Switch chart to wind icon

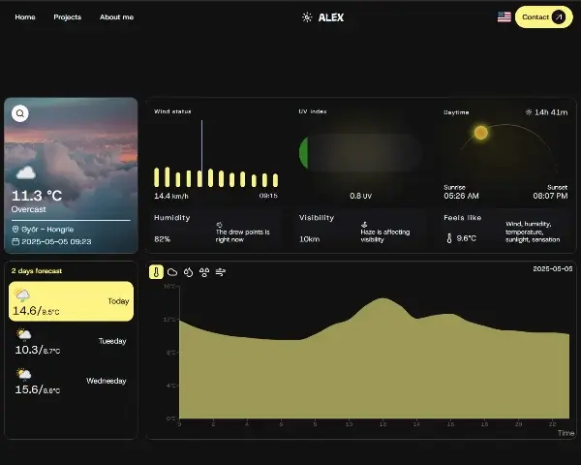tap(220, 272)
